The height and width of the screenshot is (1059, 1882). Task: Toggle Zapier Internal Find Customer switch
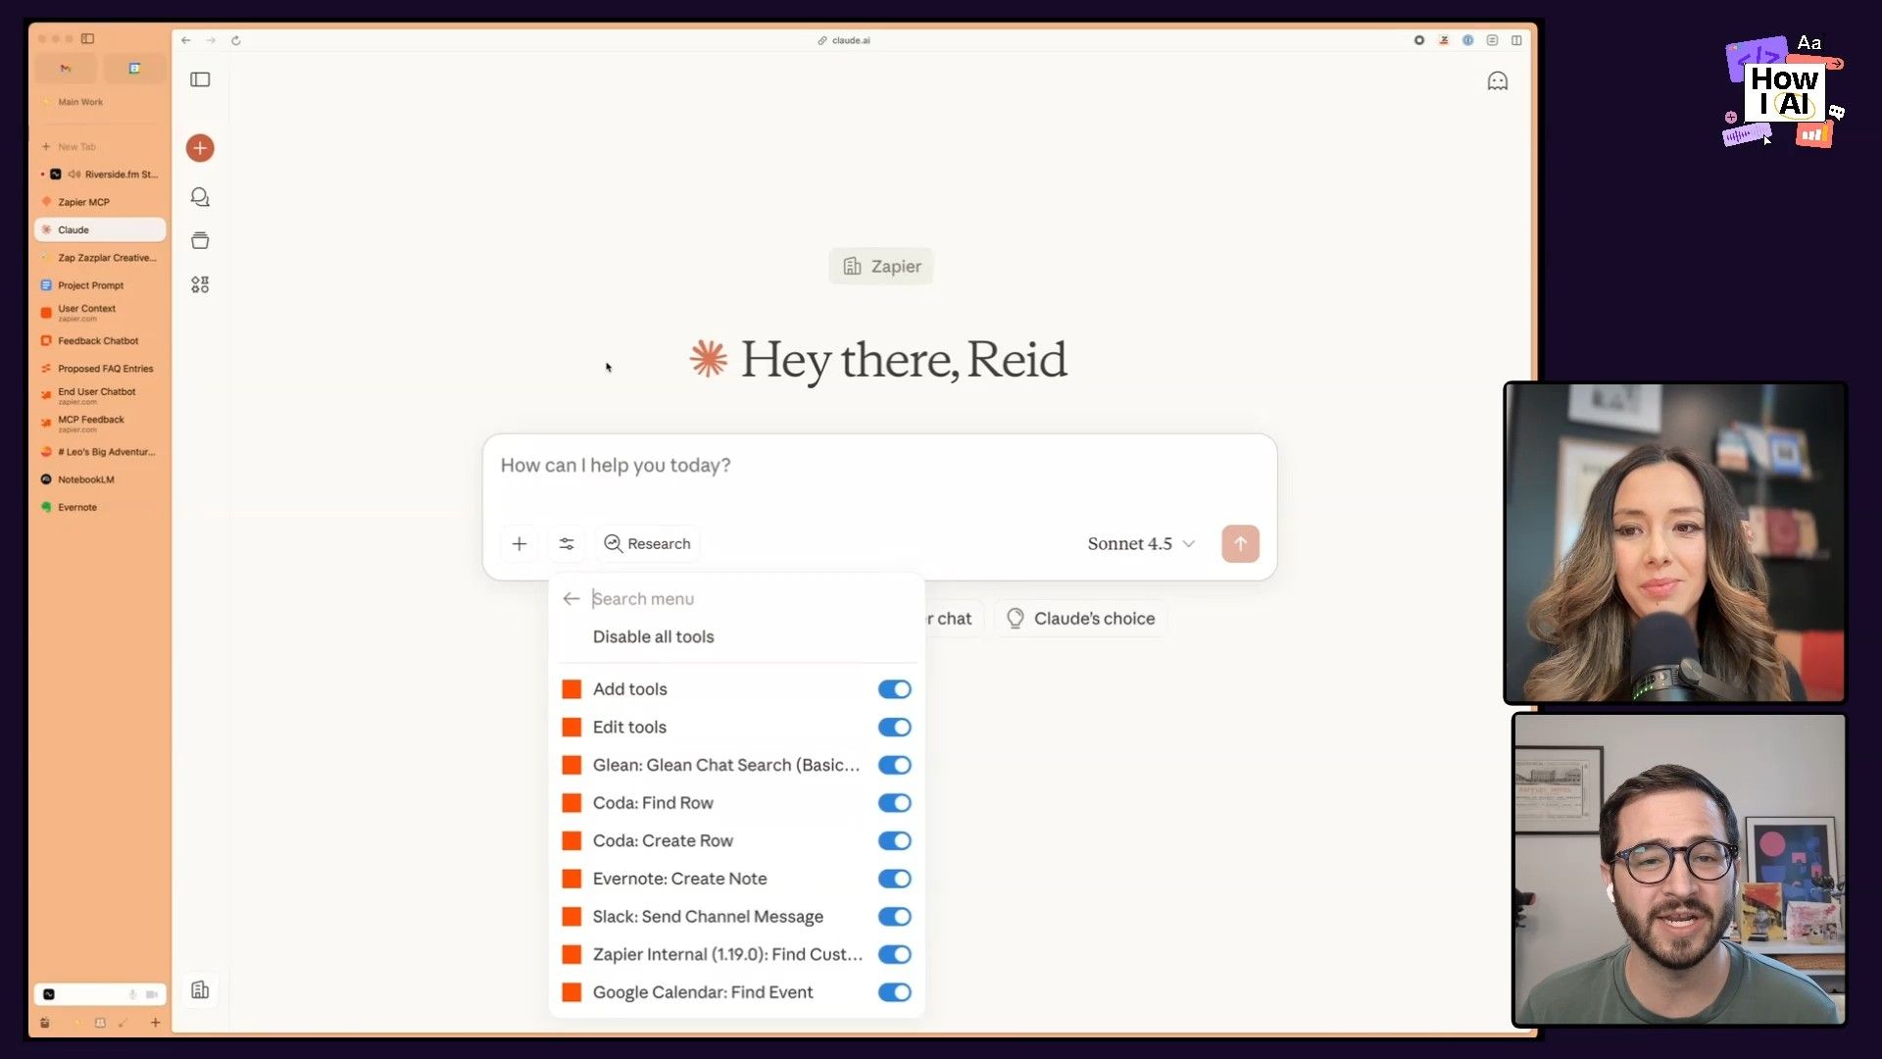pyautogui.click(x=894, y=955)
